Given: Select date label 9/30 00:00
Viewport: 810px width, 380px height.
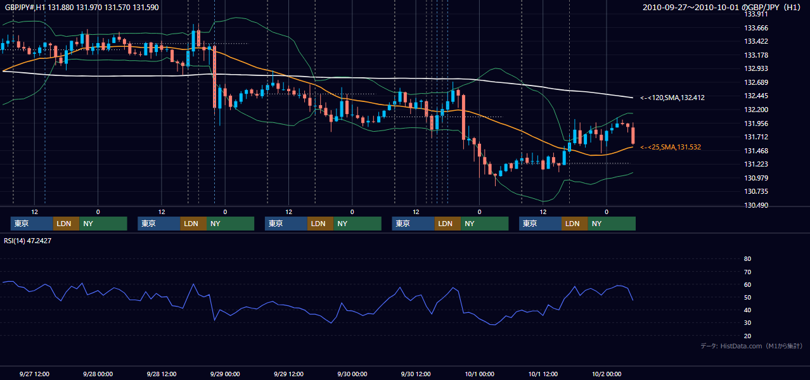Looking at the screenshot, I should click(352, 374).
